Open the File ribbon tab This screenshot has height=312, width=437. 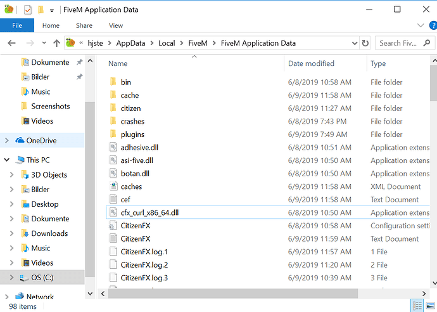pos(17,25)
